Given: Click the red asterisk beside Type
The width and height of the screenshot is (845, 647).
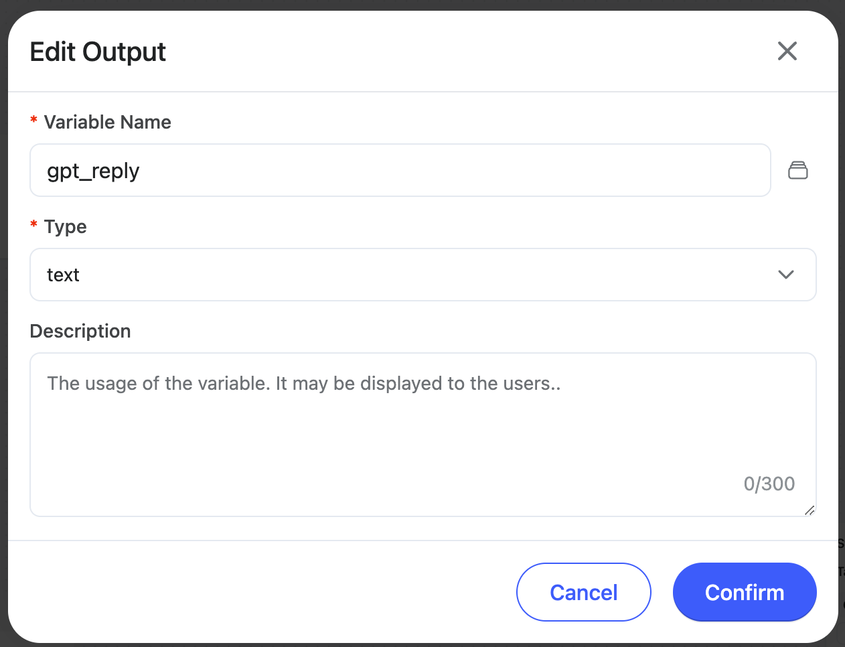Looking at the screenshot, I should [x=33, y=224].
